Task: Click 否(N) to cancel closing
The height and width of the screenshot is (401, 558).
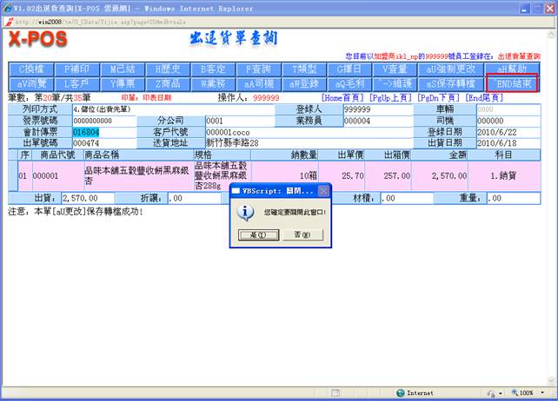Action: [301, 235]
